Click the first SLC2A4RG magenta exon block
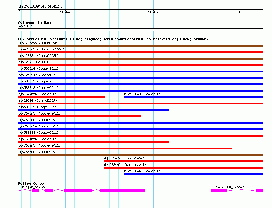Image resolution: width=272 pixels, height=208 pixels. tap(219, 191)
